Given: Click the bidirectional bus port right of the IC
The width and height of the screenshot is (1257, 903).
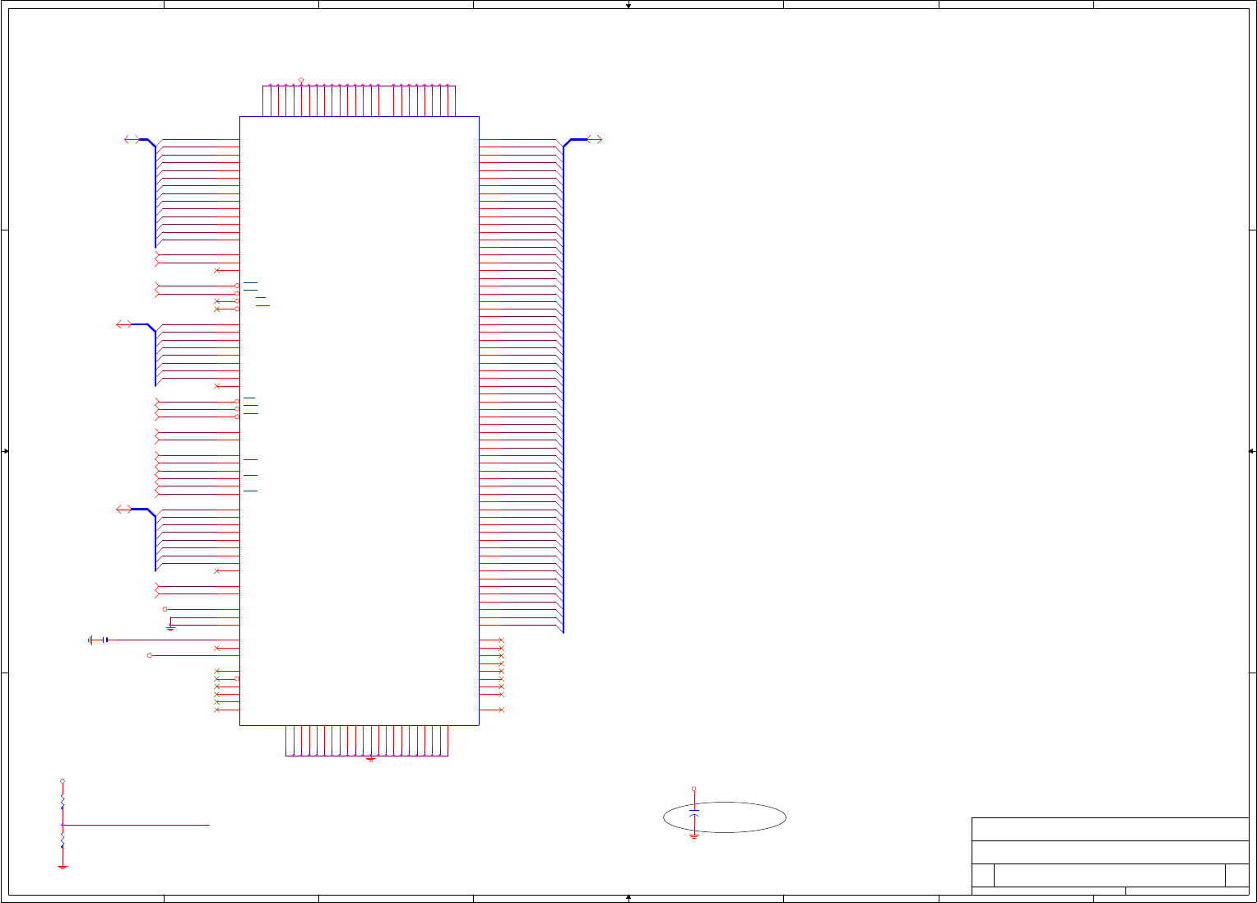Looking at the screenshot, I should (x=594, y=140).
